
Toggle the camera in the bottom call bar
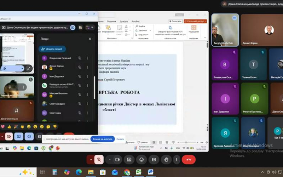point(118,160)
